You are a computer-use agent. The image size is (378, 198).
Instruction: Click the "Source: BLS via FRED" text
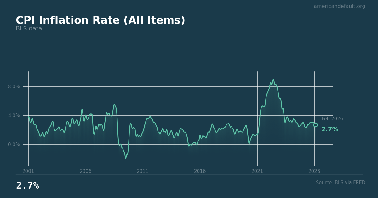tap(341, 183)
